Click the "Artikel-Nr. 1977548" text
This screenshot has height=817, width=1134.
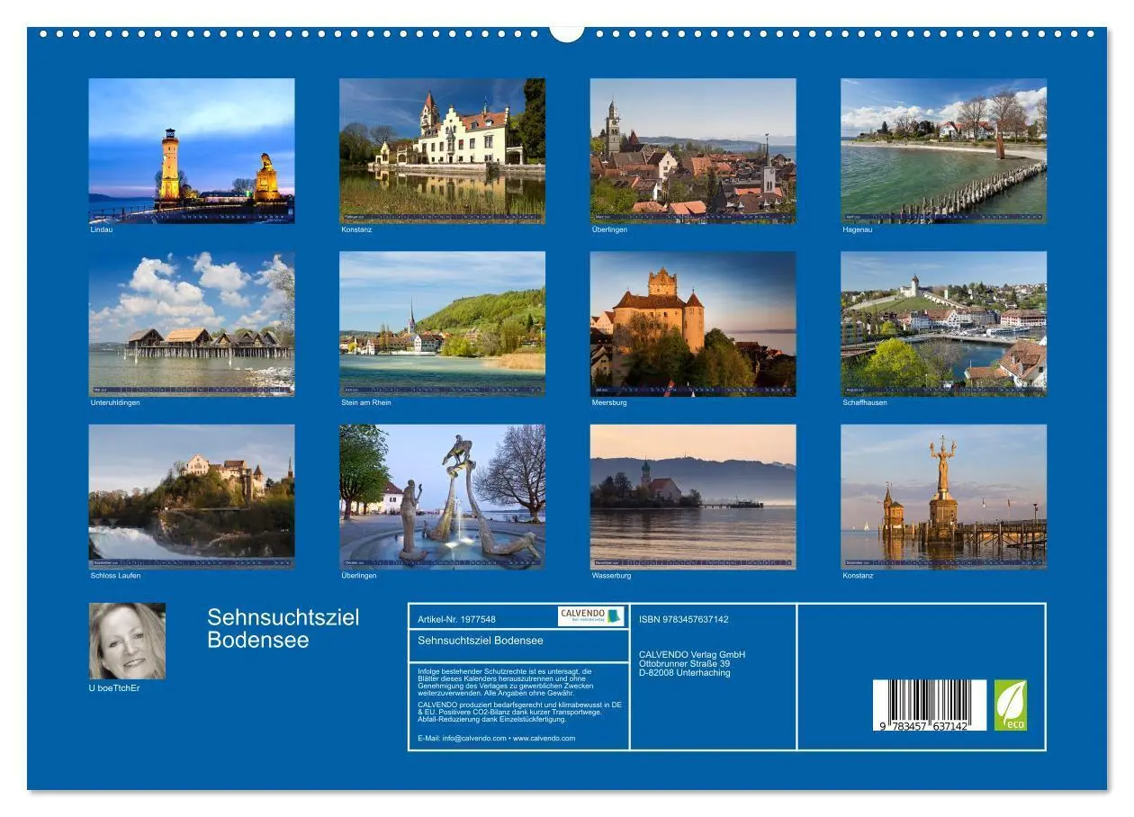[456, 619]
